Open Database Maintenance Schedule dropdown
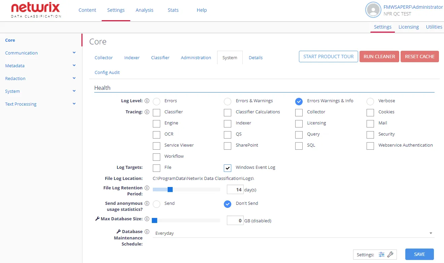 (x=294, y=233)
